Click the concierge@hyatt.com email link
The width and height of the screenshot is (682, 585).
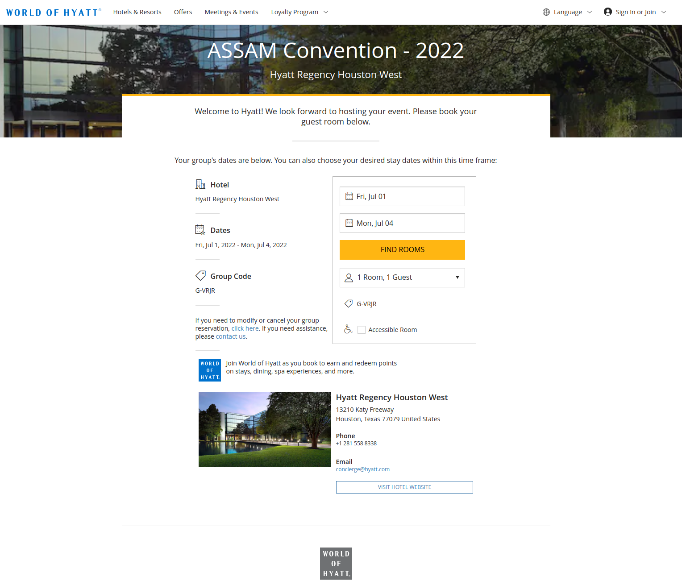363,469
